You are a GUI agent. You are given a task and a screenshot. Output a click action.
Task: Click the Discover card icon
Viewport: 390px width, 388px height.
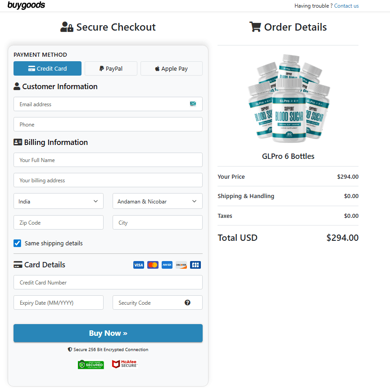pos(181,265)
